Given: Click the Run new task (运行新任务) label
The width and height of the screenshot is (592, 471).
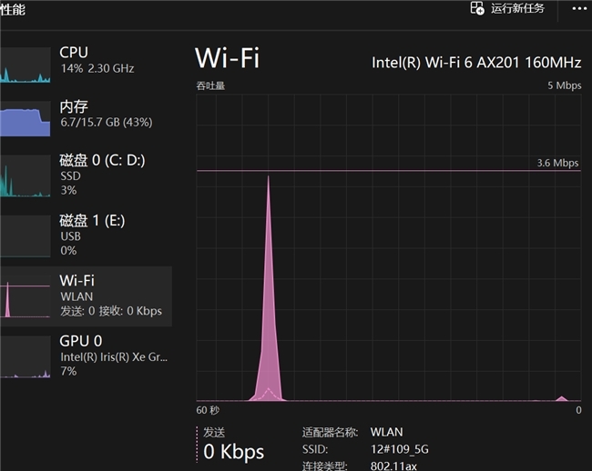Looking at the screenshot, I should pyautogui.click(x=517, y=8).
